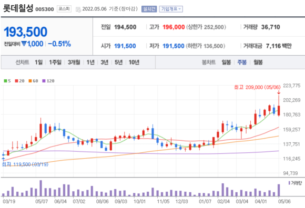This screenshot has height=208, width=305.
Task: Select the 일봉 daily candle chart
Action: pyautogui.click(x=226, y=63)
